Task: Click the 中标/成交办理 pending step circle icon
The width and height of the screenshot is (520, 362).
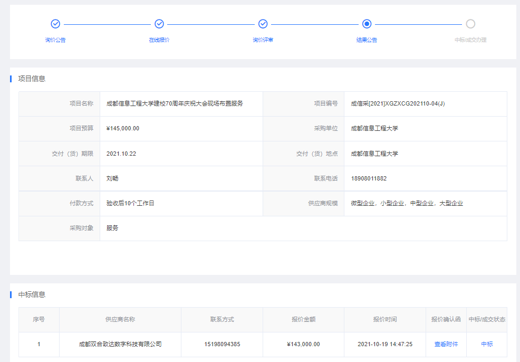Action: 470,24
